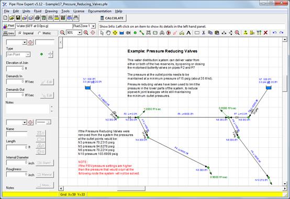Click the pipe Roughness input field
Image resolution: width=290 pixels, height=199 pixels.
click(17, 174)
